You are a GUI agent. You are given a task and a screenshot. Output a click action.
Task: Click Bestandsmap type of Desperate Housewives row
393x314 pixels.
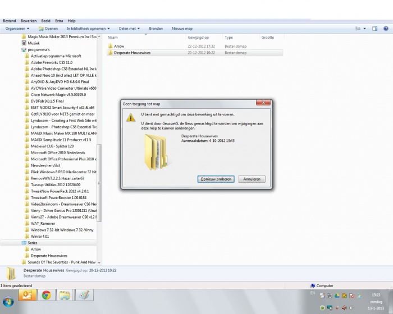tap(236, 53)
